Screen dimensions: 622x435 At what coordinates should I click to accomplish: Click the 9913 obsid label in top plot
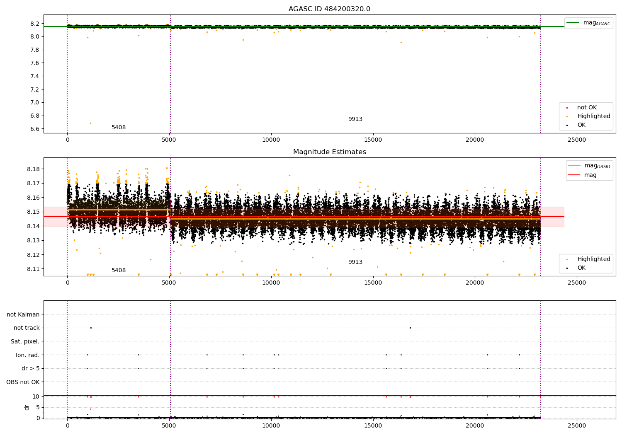pyautogui.click(x=355, y=119)
